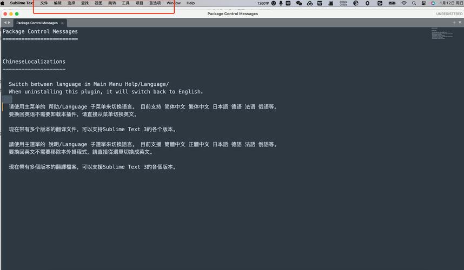Click the Package Control Messages heading line

40,31
